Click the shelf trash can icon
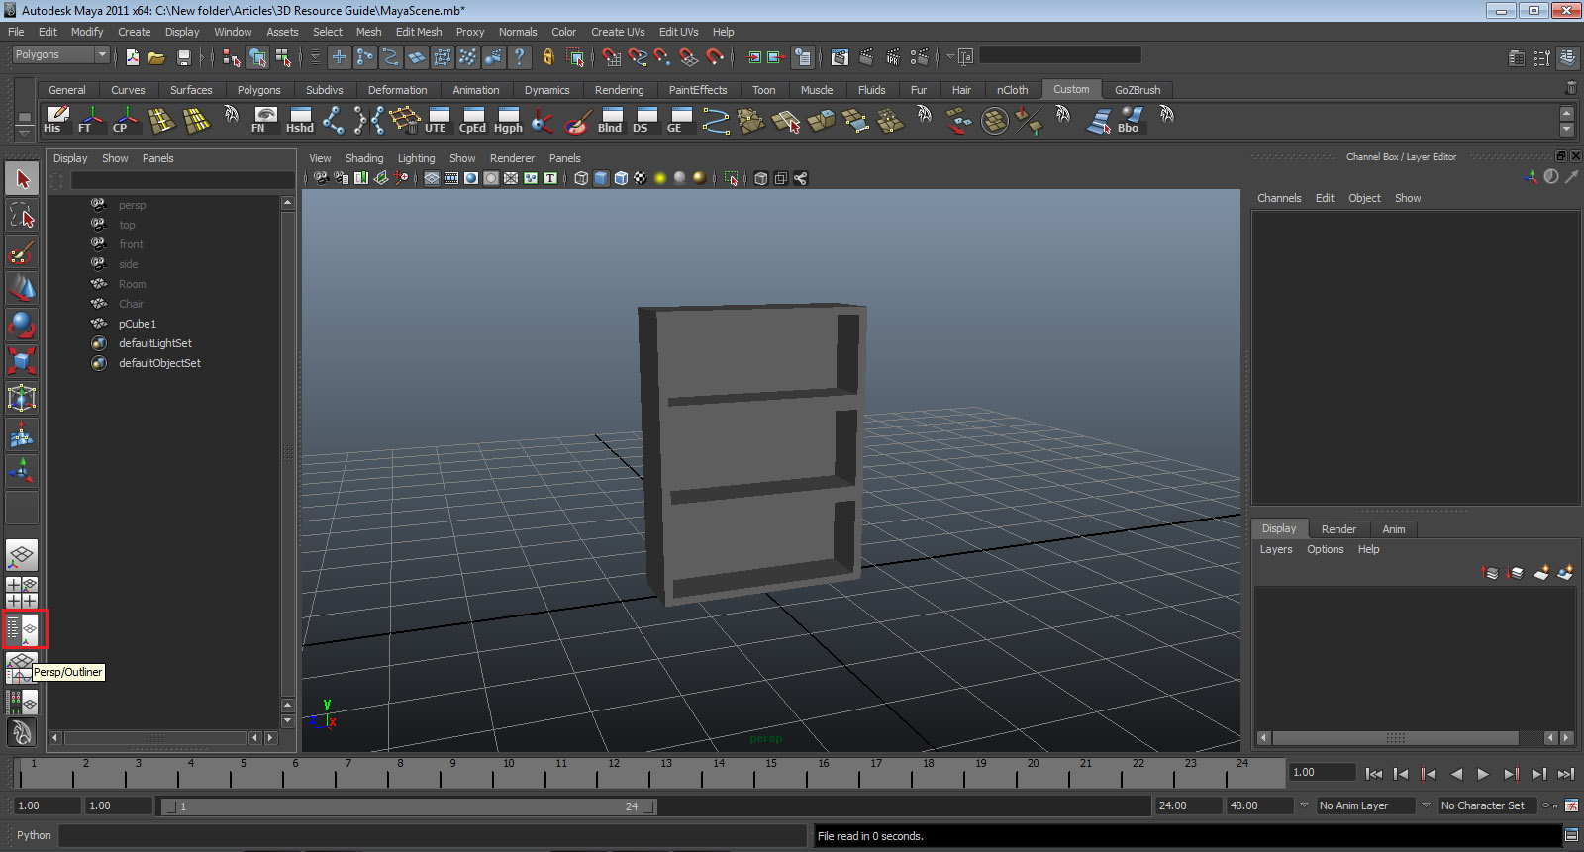This screenshot has height=852, width=1584. pos(1570,89)
